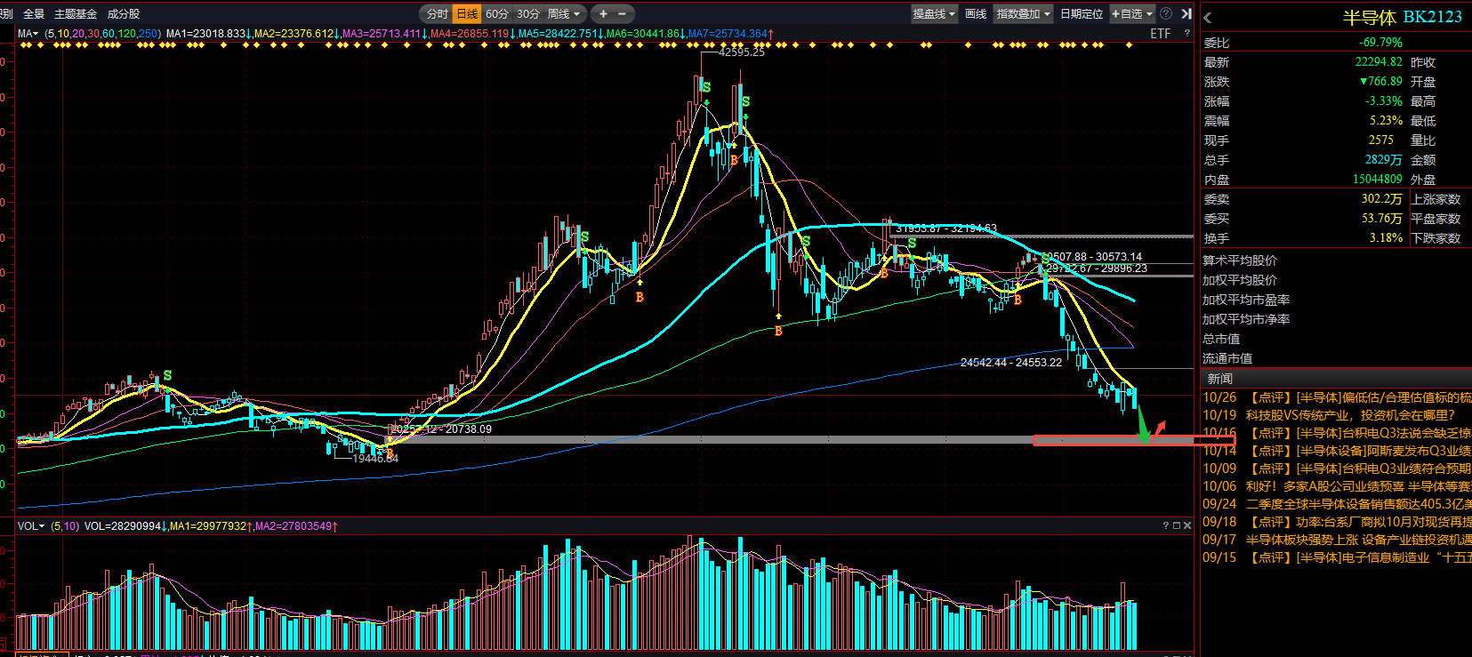The image size is (1472, 657).
Task: Close the VOL indicator panel
Action: 1186,525
